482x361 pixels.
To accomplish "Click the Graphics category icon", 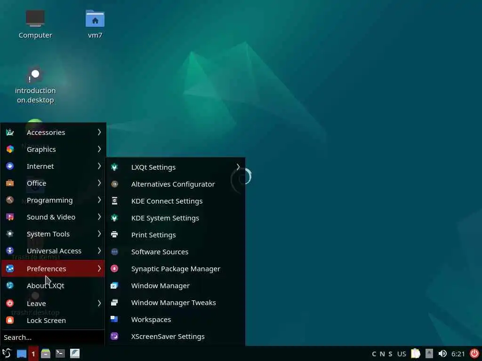I will 10,149.
